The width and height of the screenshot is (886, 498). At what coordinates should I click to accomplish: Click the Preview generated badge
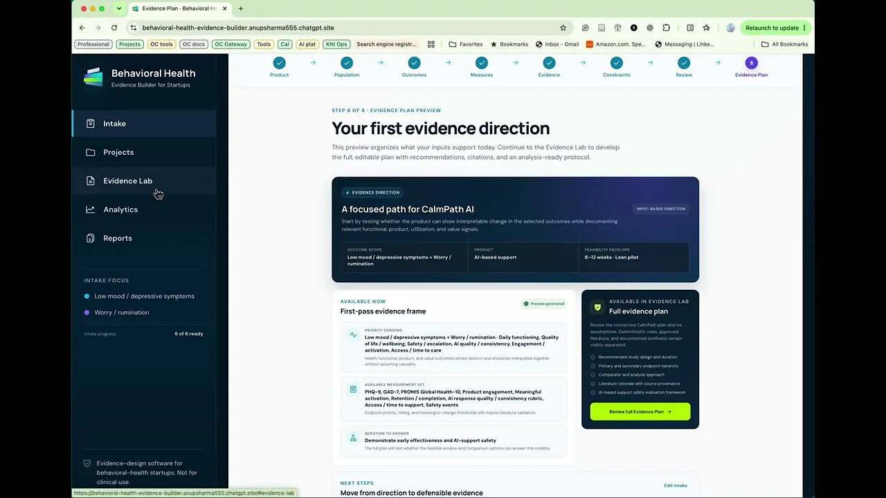(543, 304)
